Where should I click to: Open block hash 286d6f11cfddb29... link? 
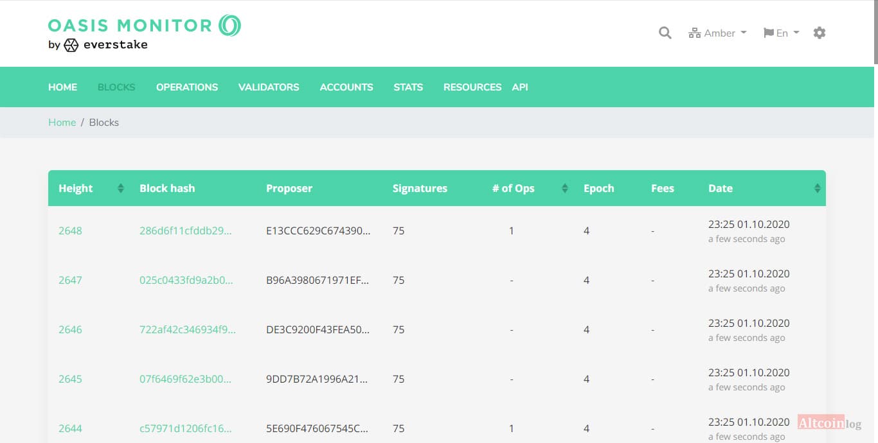click(186, 231)
